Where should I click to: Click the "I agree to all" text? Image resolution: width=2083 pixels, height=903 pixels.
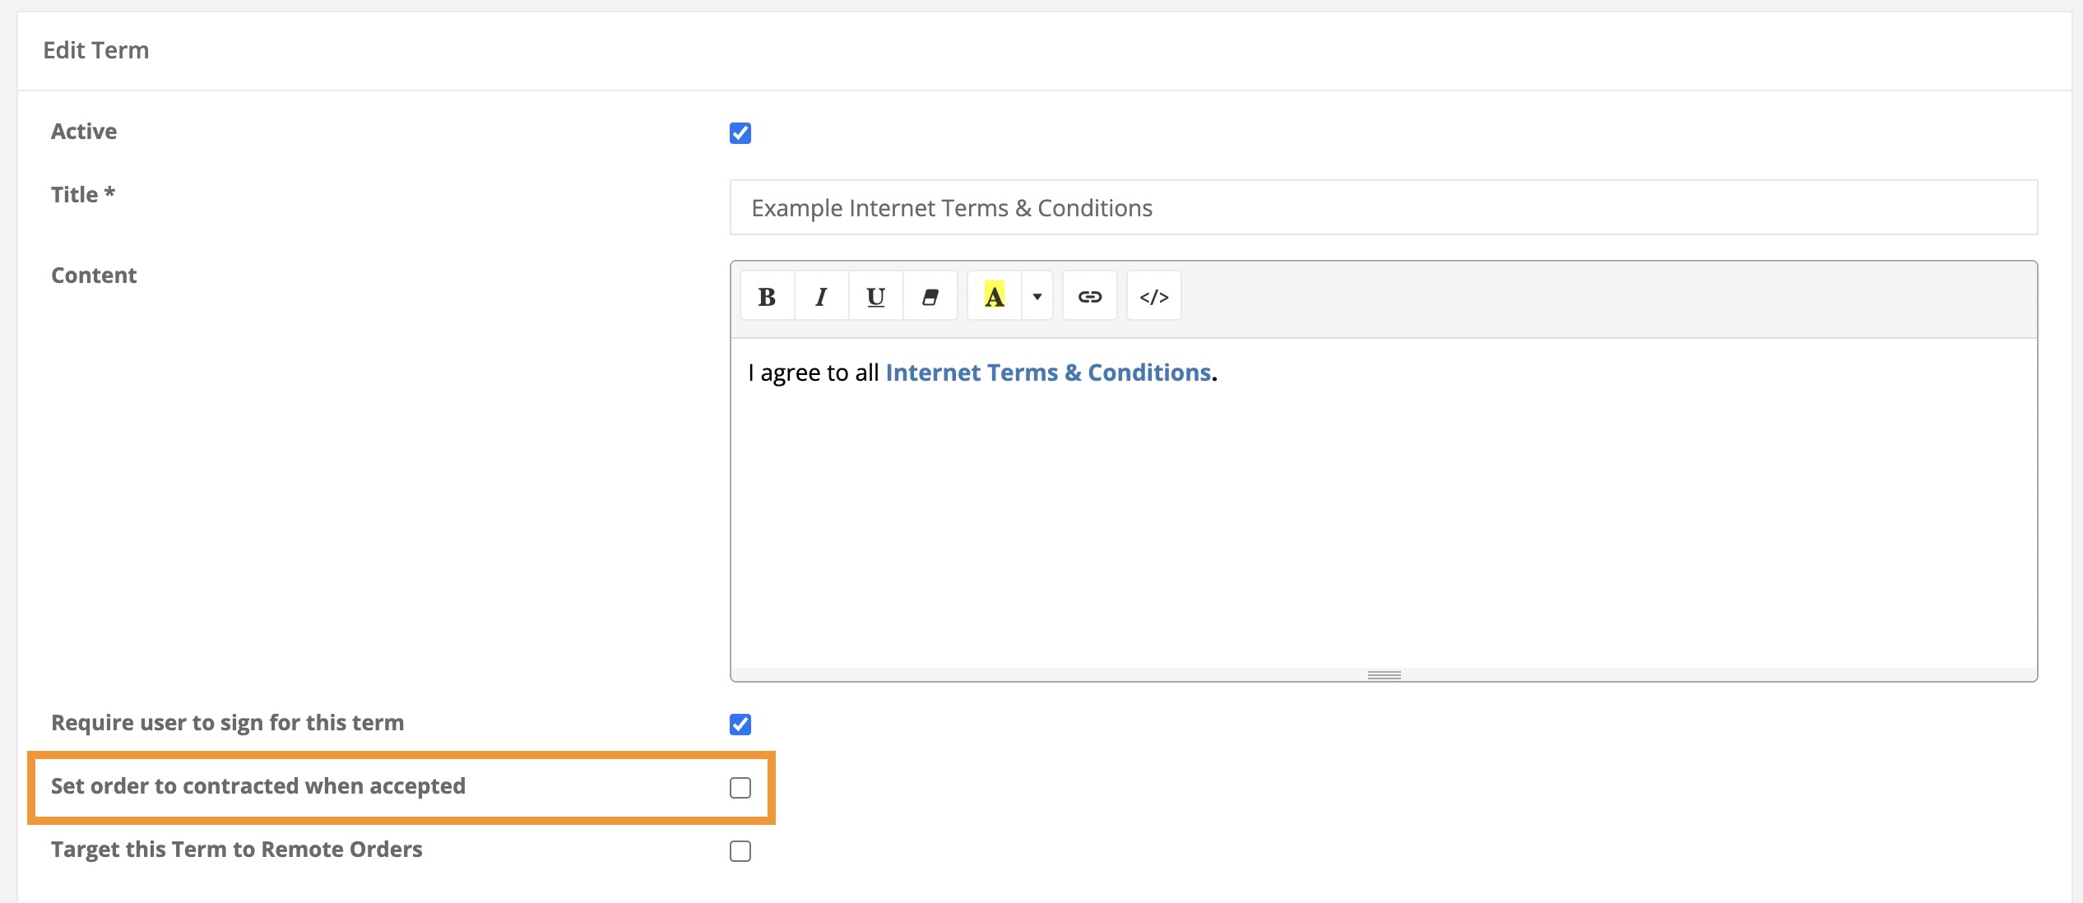pyautogui.click(x=813, y=372)
